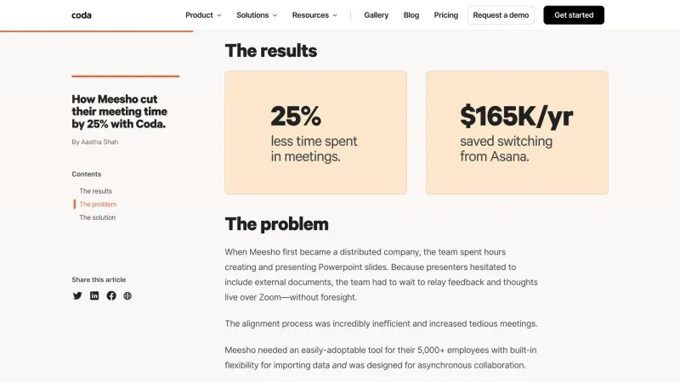Expand the Resources dropdown menu
Image resolution: width=680 pixels, height=382 pixels.
[314, 15]
